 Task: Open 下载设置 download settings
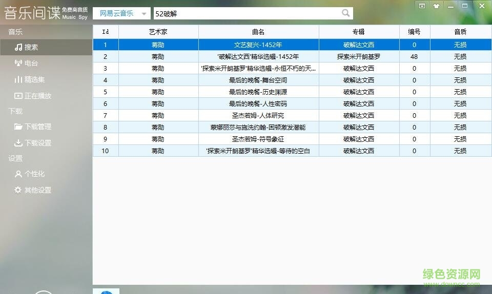coord(46,143)
